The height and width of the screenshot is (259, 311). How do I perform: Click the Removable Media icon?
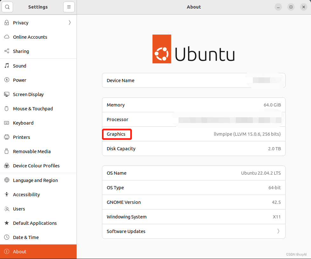(7, 151)
